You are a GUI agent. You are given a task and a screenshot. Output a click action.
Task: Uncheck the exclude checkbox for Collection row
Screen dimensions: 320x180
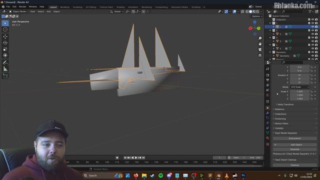309,19
